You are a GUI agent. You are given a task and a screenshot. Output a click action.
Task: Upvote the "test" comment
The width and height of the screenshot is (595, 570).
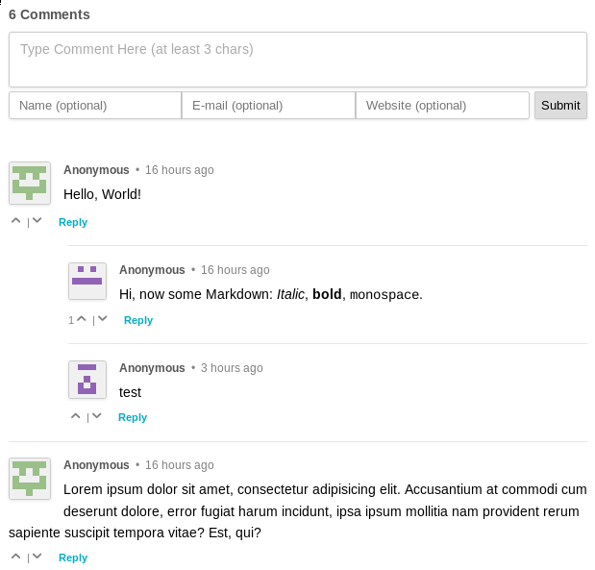[x=76, y=416]
